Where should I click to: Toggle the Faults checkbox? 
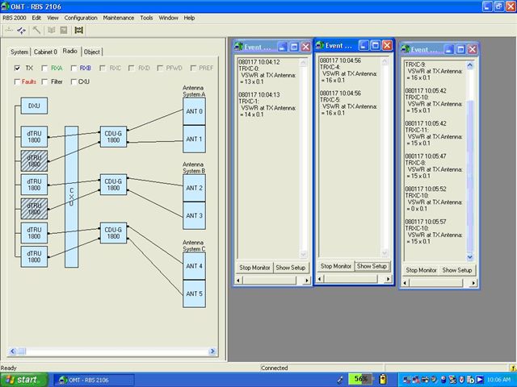pos(19,81)
